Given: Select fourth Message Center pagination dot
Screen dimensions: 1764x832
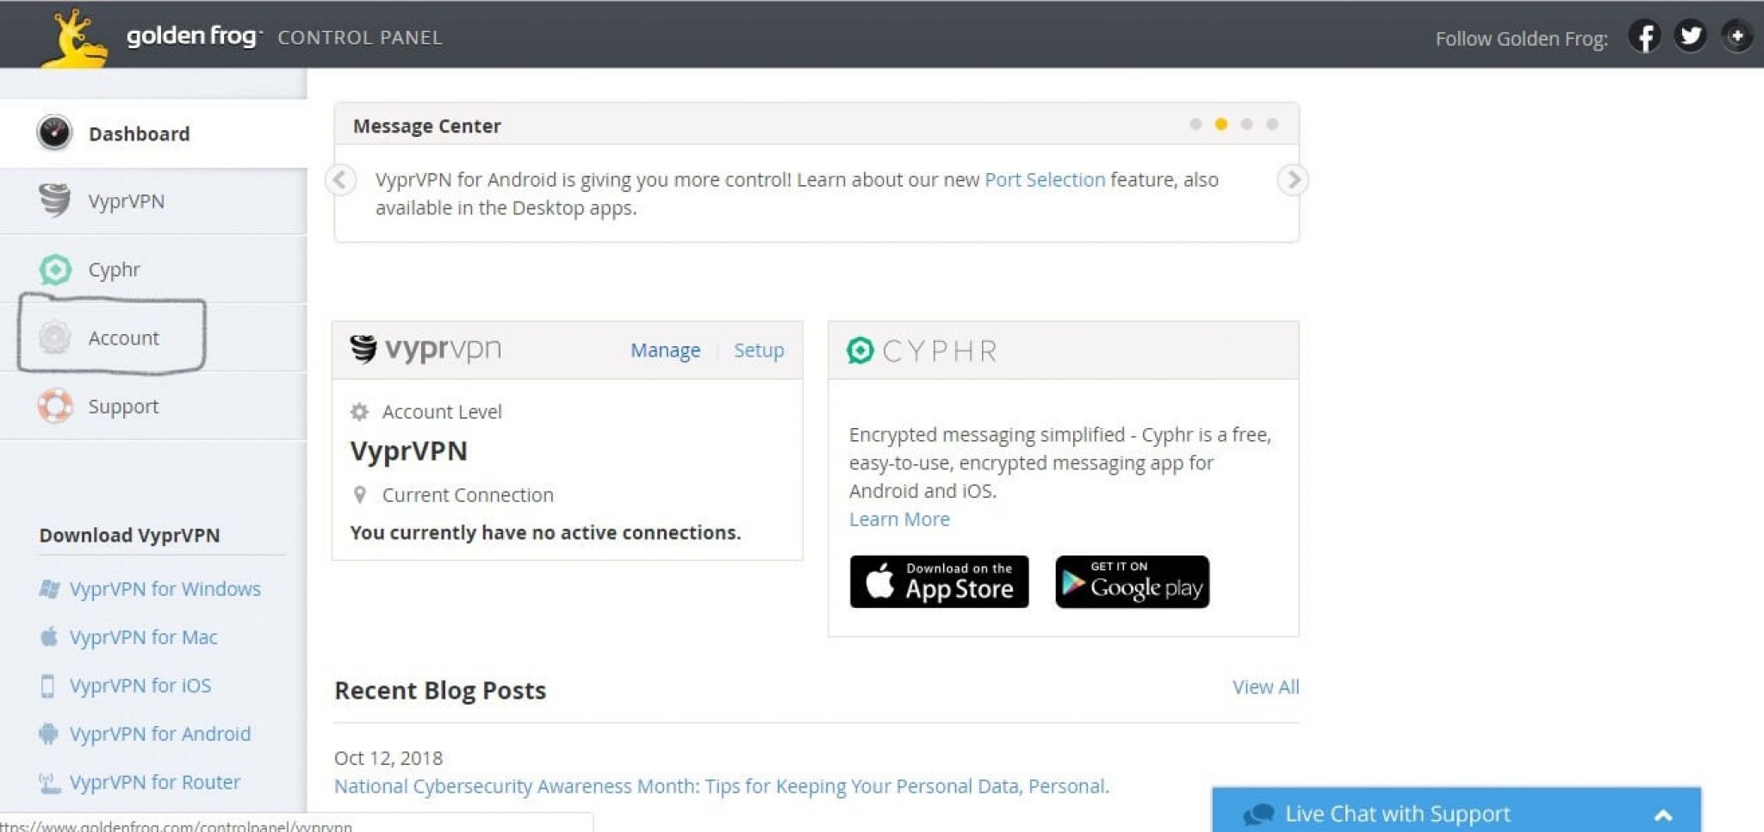Looking at the screenshot, I should click(x=1271, y=124).
